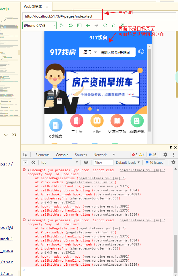178x276 pixels.
Task: Toggle the lock icon in browser toolbar
Action: click(114, 26)
